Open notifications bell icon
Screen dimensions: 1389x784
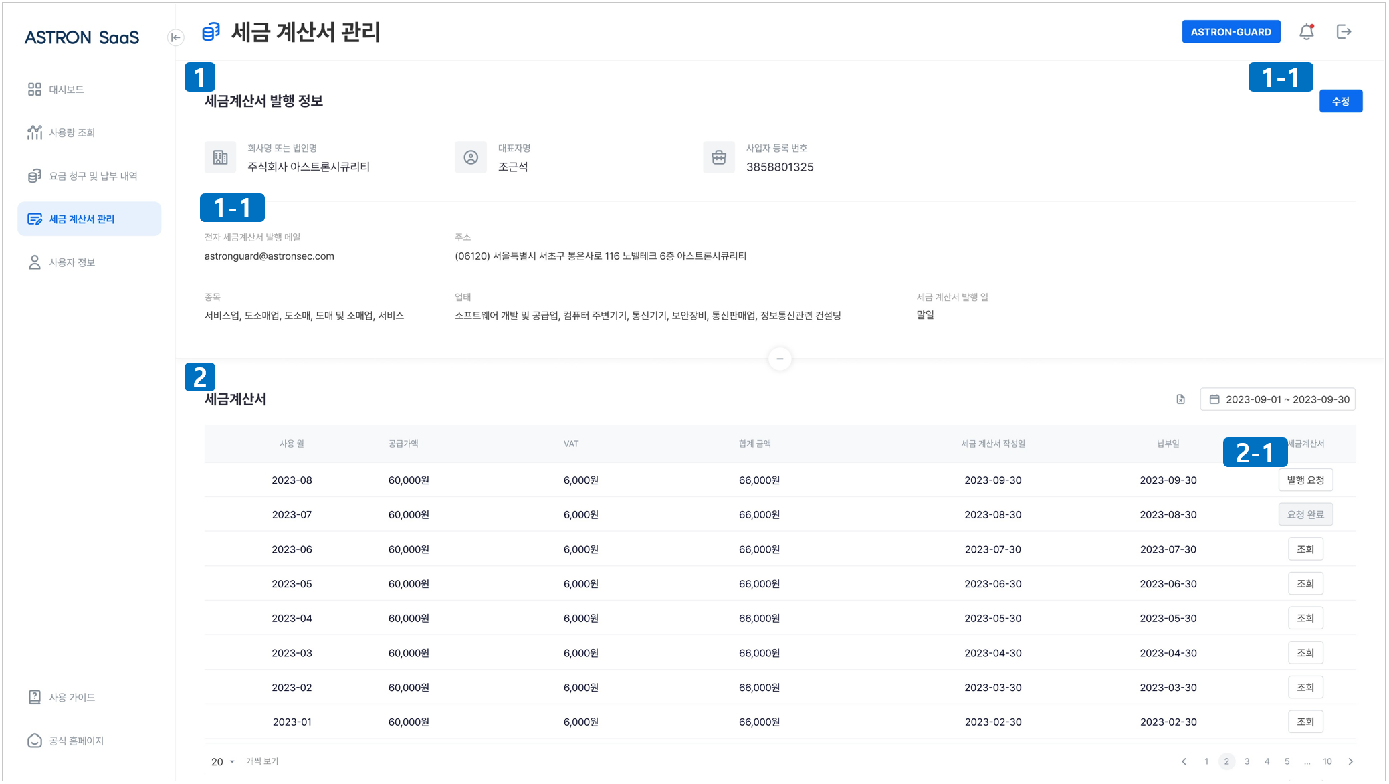click(1306, 32)
